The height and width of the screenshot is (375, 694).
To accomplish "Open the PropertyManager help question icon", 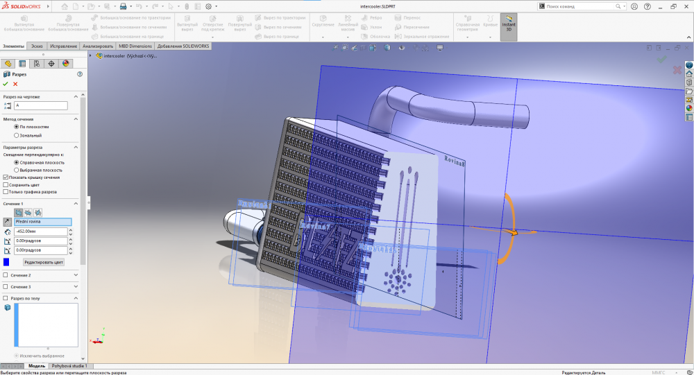I will pos(80,73).
